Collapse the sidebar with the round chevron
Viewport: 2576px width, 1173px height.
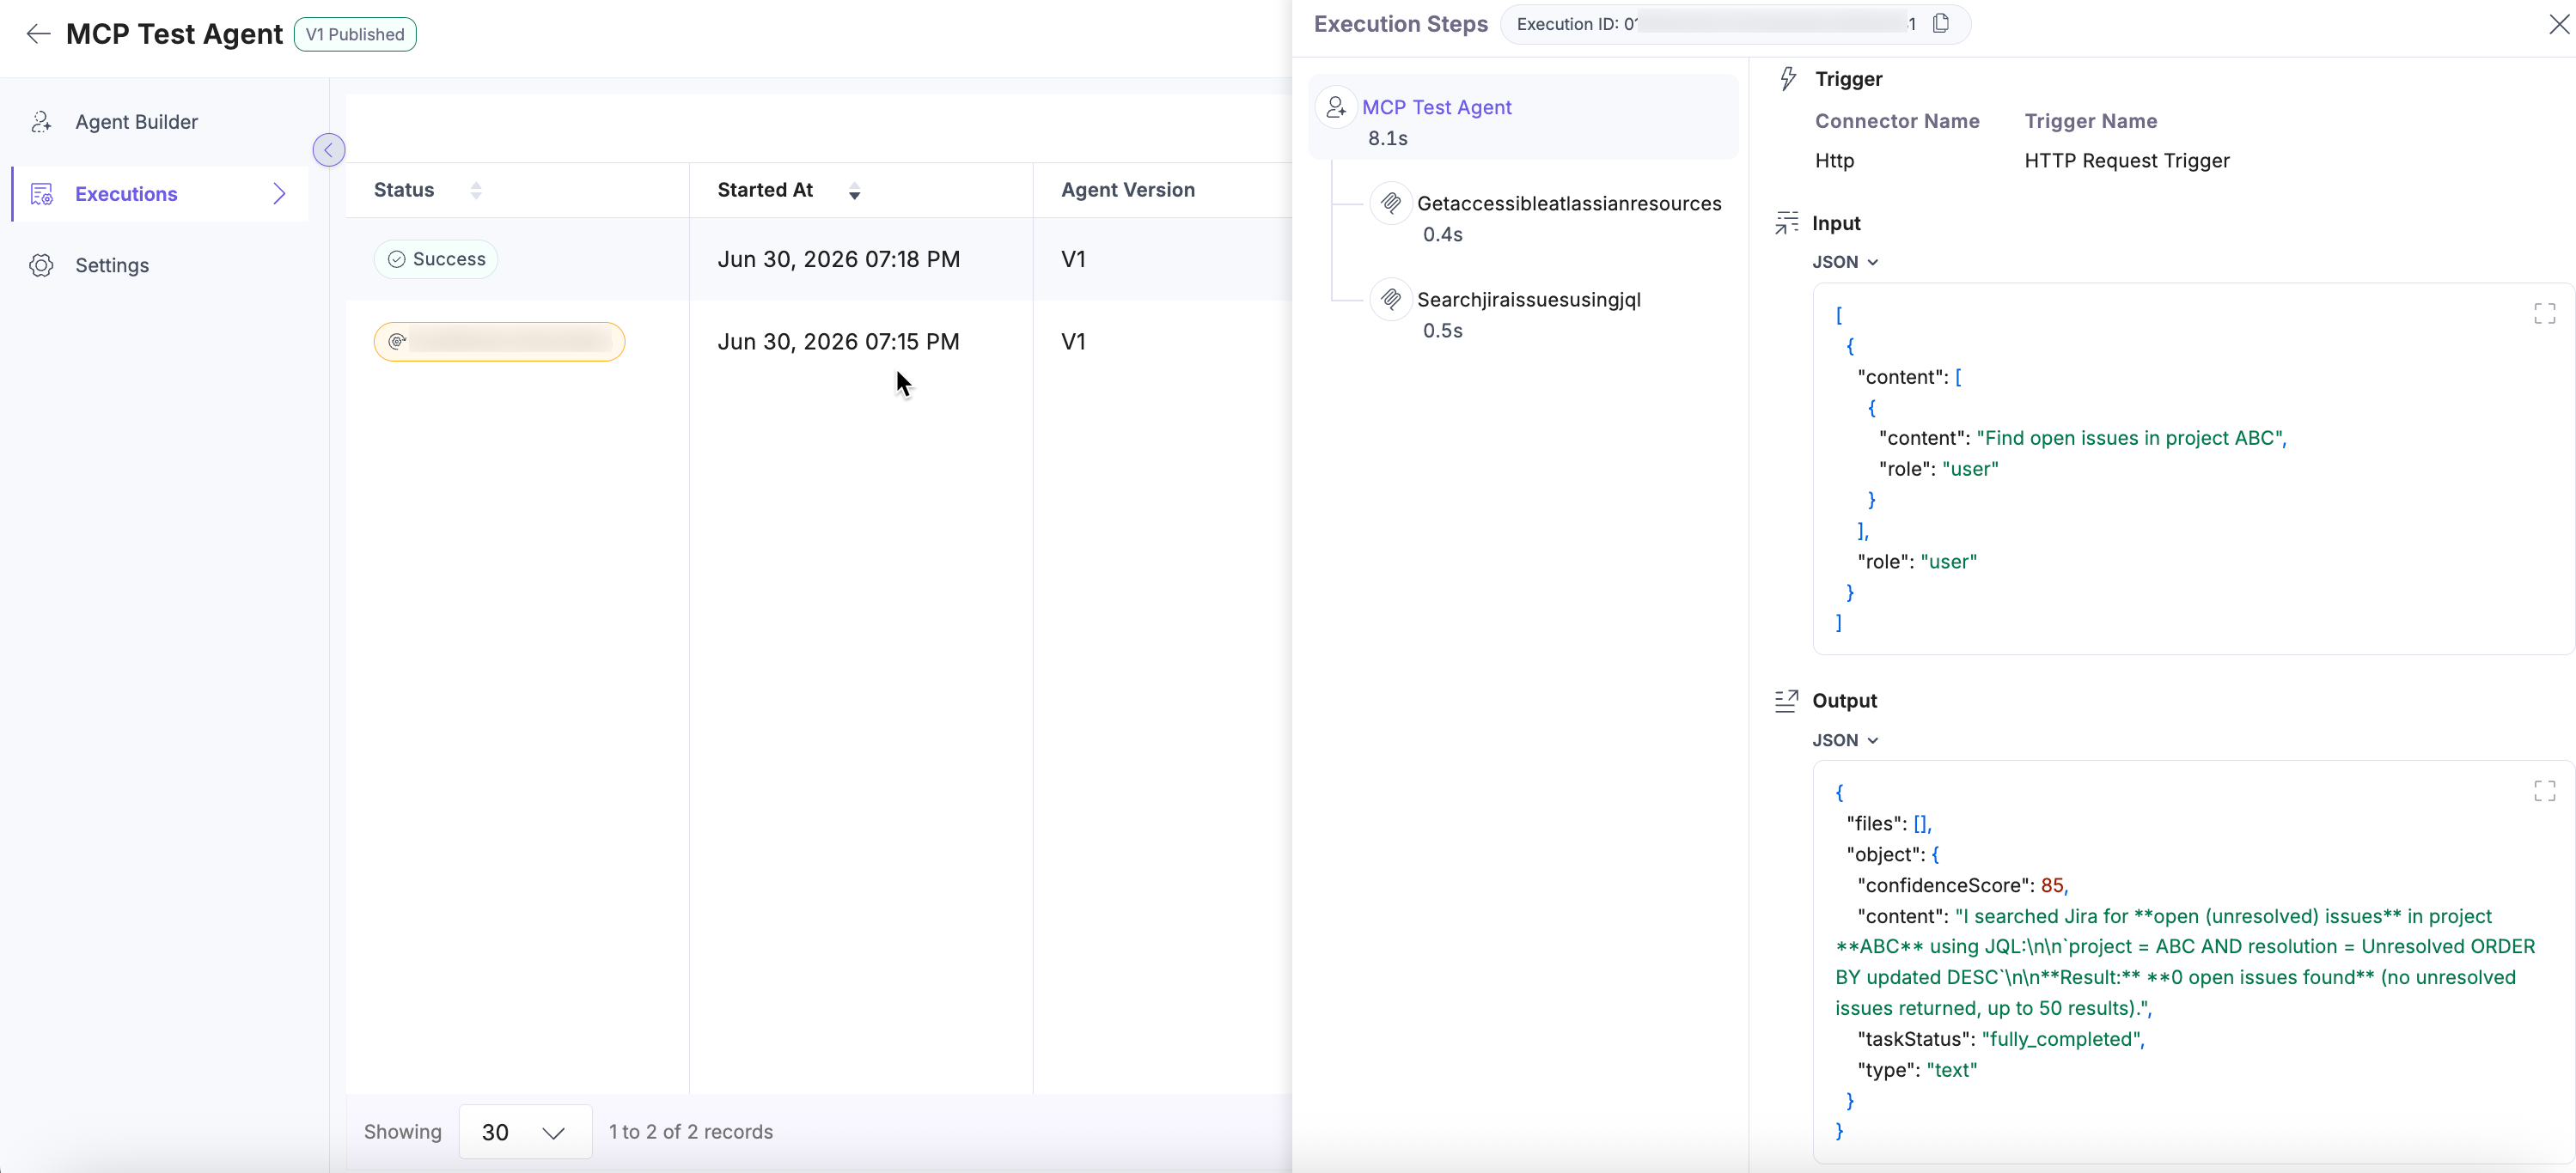(329, 150)
